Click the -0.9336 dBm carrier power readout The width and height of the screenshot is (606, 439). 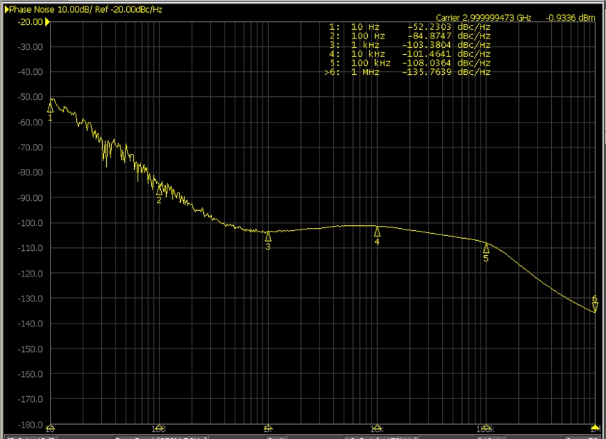tap(569, 17)
